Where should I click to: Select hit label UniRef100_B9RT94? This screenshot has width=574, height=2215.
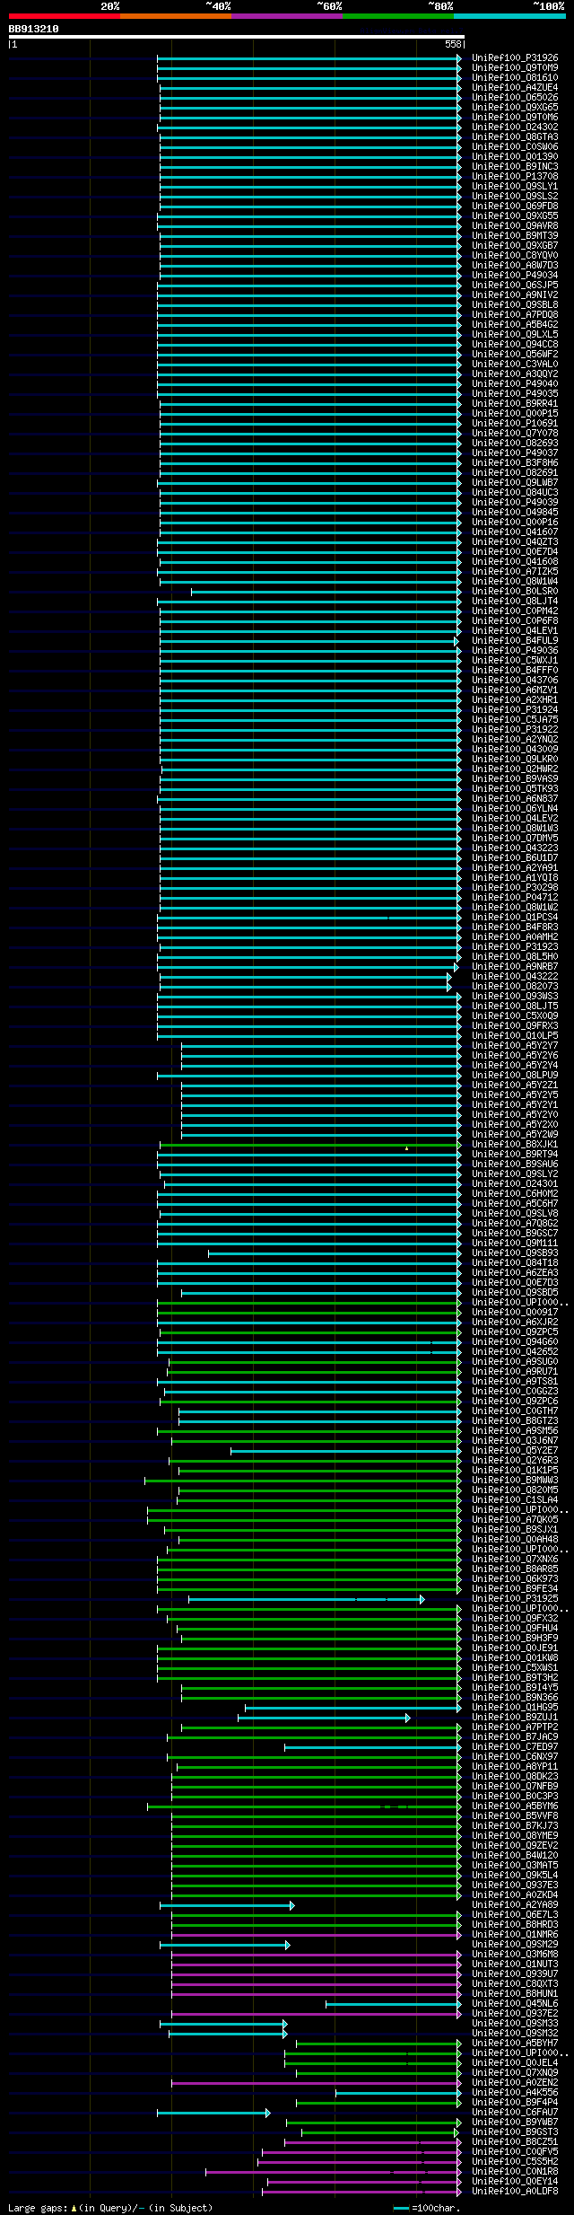515,1154
